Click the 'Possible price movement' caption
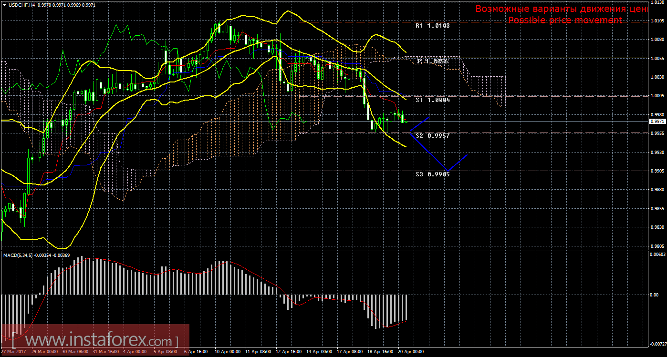The height and width of the screenshot is (357, 667). (x=565, y=20)
